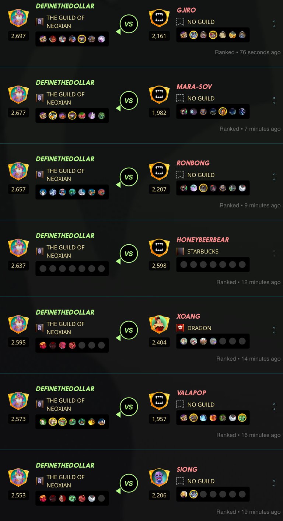Click XOANG's red-haired avatar badge
Screen dimensions: 283x521
pos(159,325)
